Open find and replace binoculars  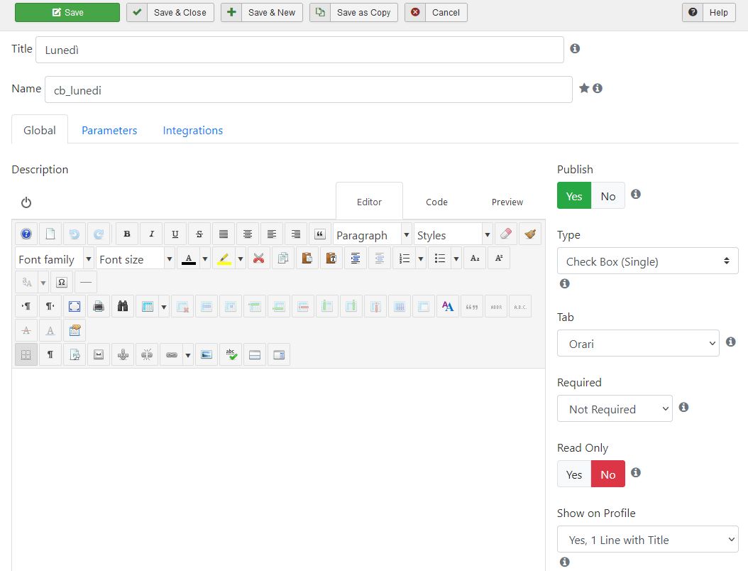[x=123, y=307]
